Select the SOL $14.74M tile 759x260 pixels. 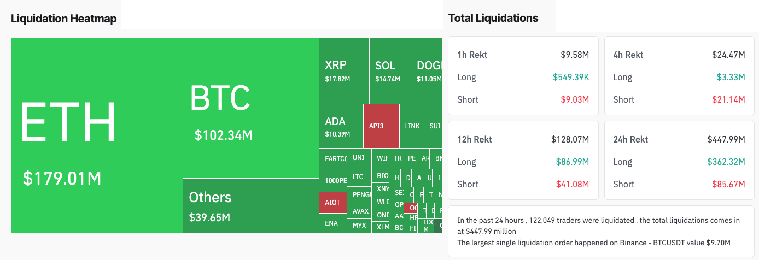click(389, 71)
